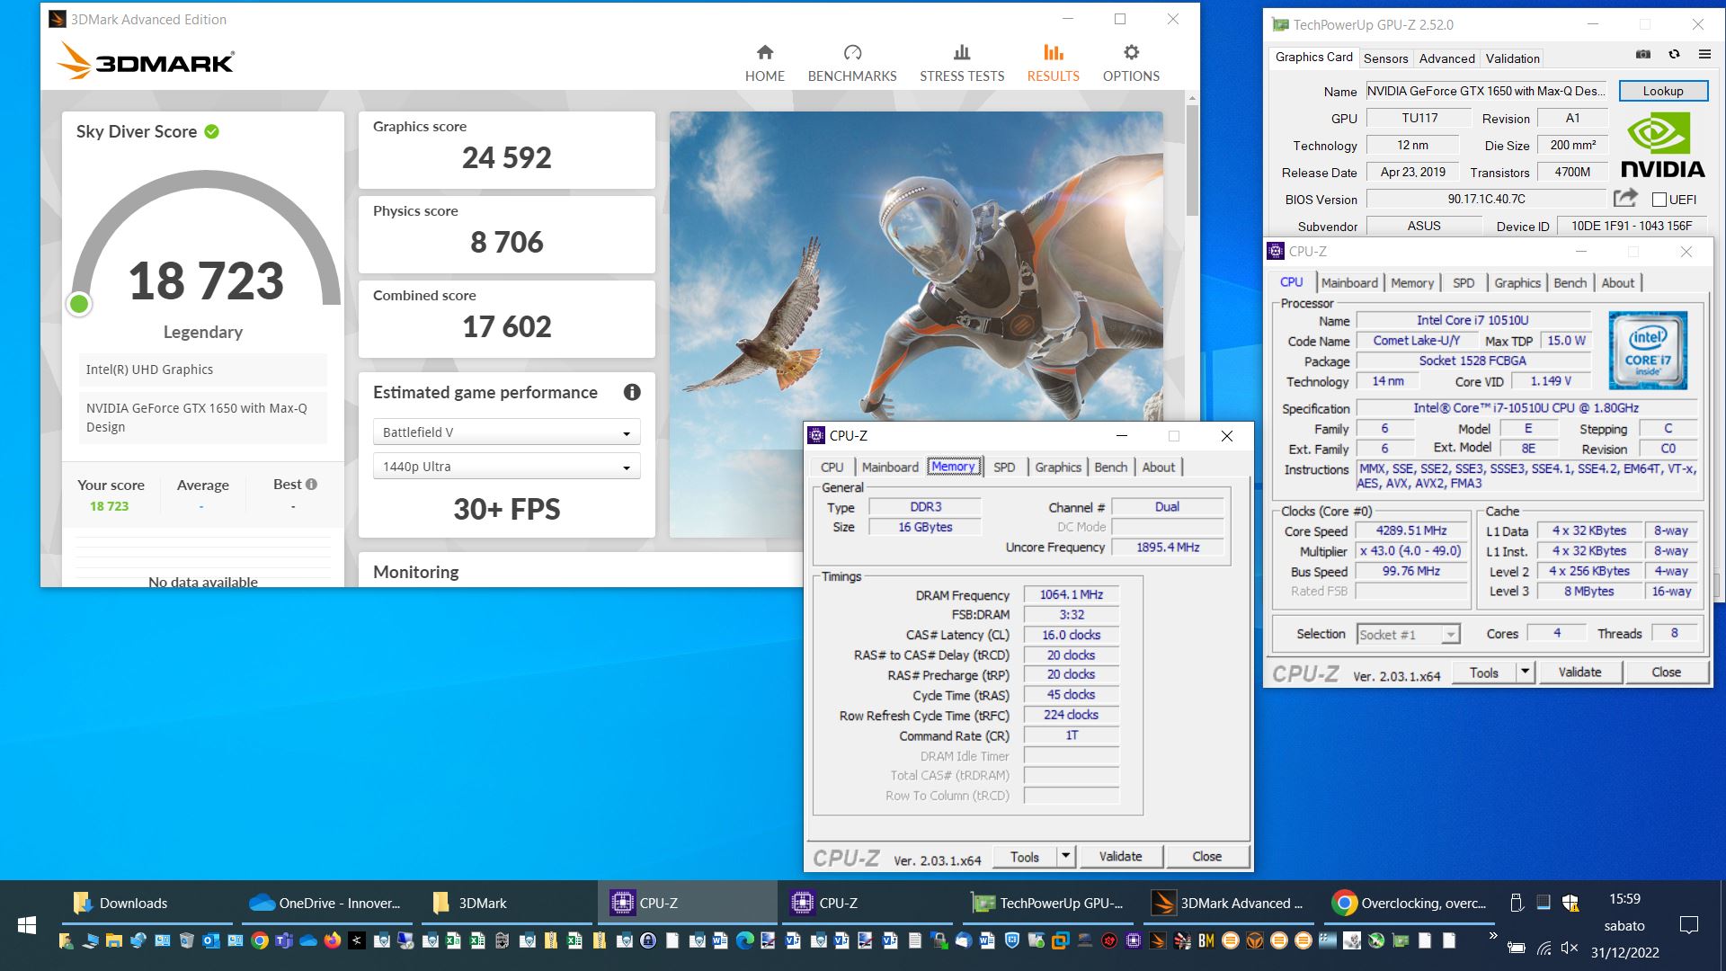The image size is (1726, 971).
Task: Click the Lookup button in GPU-Z
Action: [1663, 91]
